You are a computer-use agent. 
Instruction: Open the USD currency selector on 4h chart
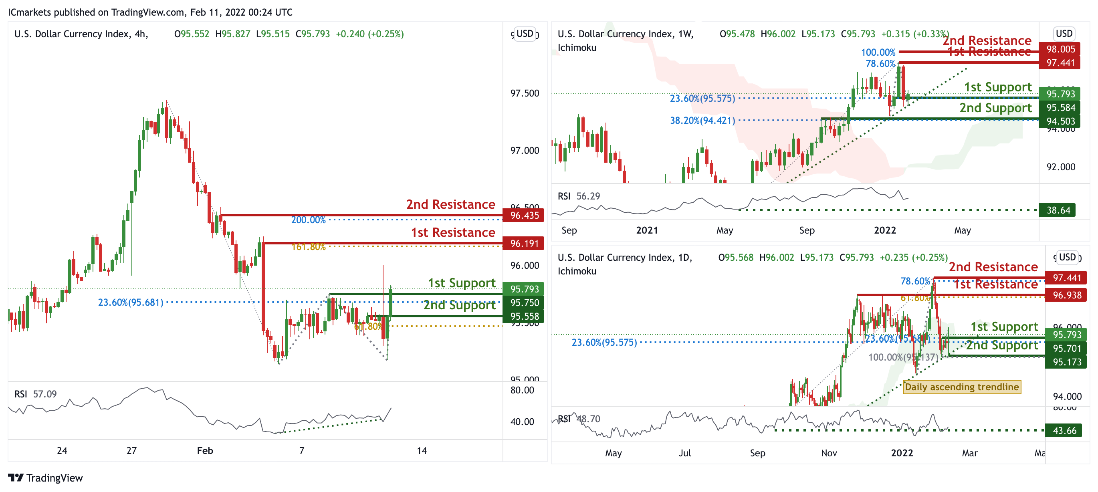525,34
